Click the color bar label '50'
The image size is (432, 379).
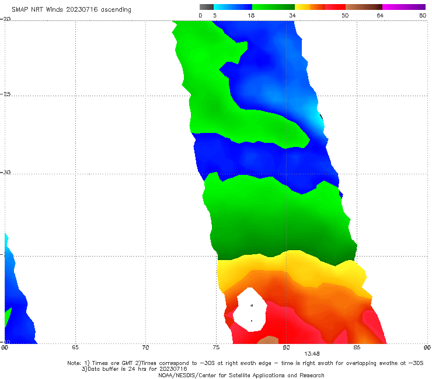point(345,16)
